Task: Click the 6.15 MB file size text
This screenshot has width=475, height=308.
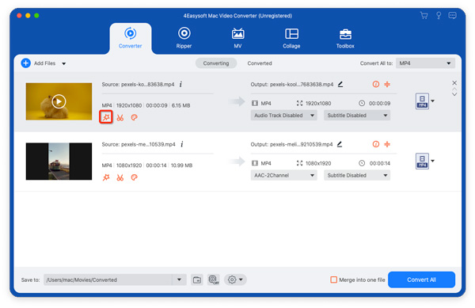Action: point(180,105)
